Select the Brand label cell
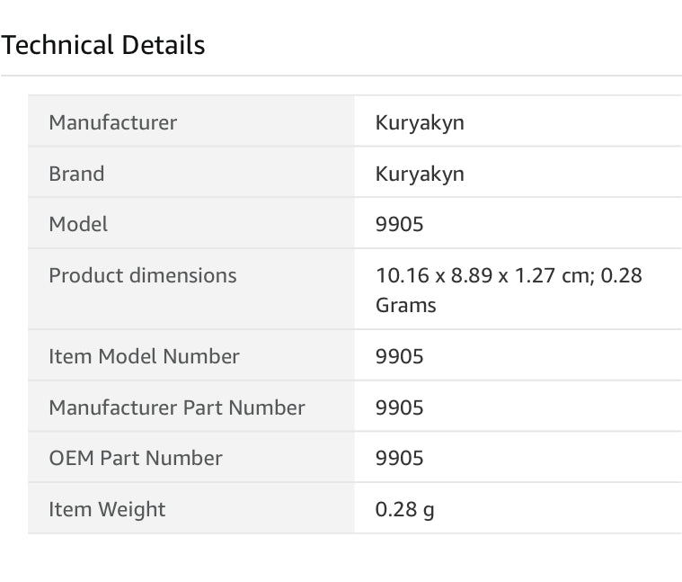The width and height of the screenshot is (682, 582). tap(76, 174)
